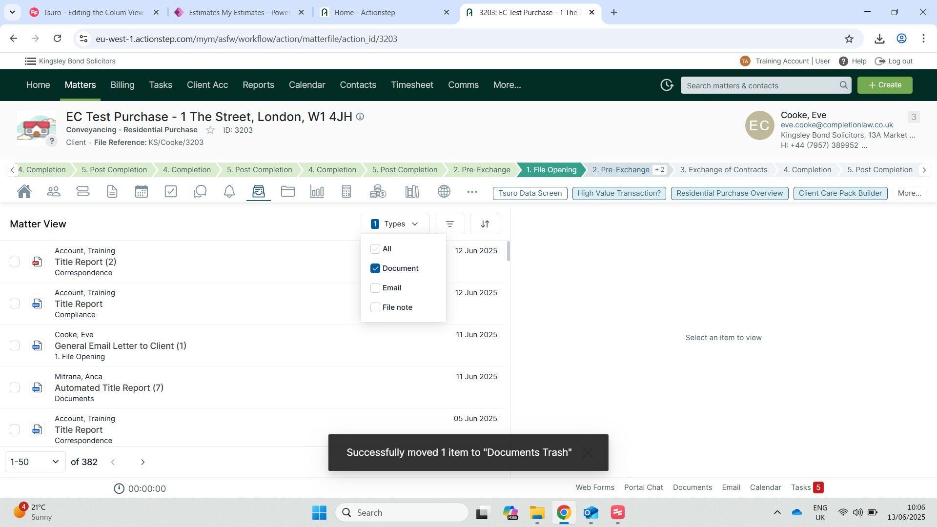Go to the Timesheet menu
Image resolution: width=937 pixels, height=527 pixels.
coord(412,85)
